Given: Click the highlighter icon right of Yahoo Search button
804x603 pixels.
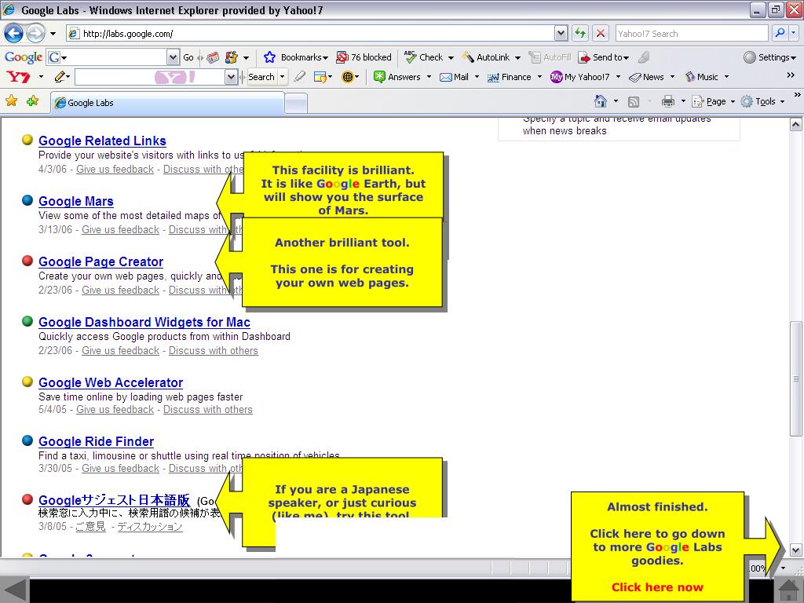Looking at the screenshot, I should [300, 77].
